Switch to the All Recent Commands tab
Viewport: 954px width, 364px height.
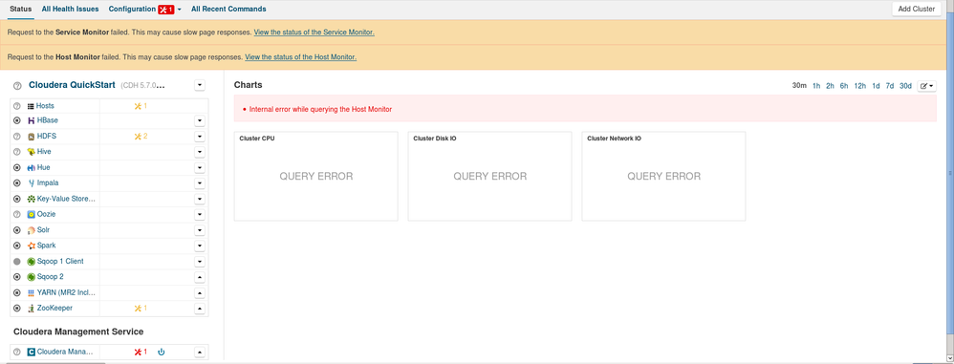coord(228,10)
